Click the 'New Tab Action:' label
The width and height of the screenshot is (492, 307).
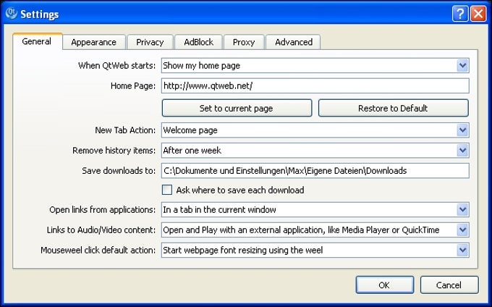pyautogui.click(x=125, y=130)
